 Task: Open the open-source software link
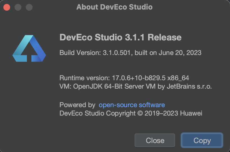coord(132,105)
